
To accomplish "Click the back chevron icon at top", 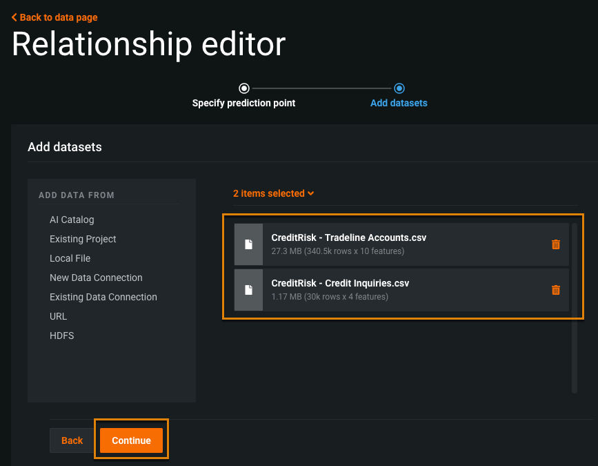I will coord(14,17).
